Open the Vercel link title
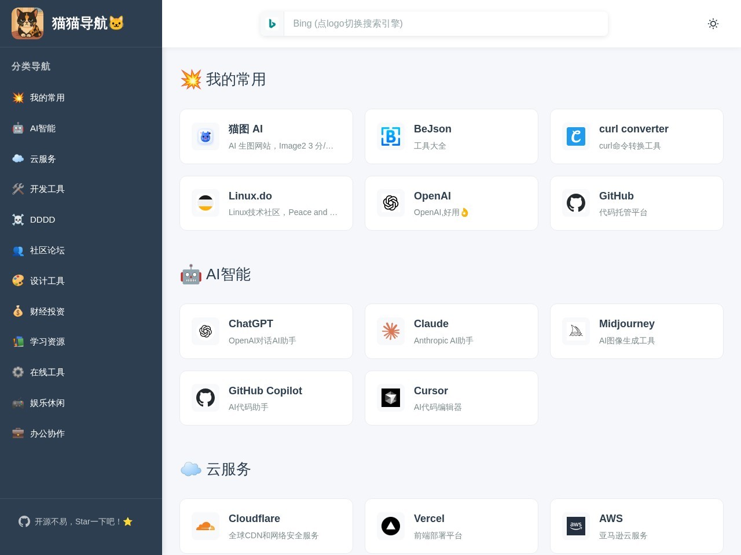Viewport: 741px width, 555px height. coord(429,519)
